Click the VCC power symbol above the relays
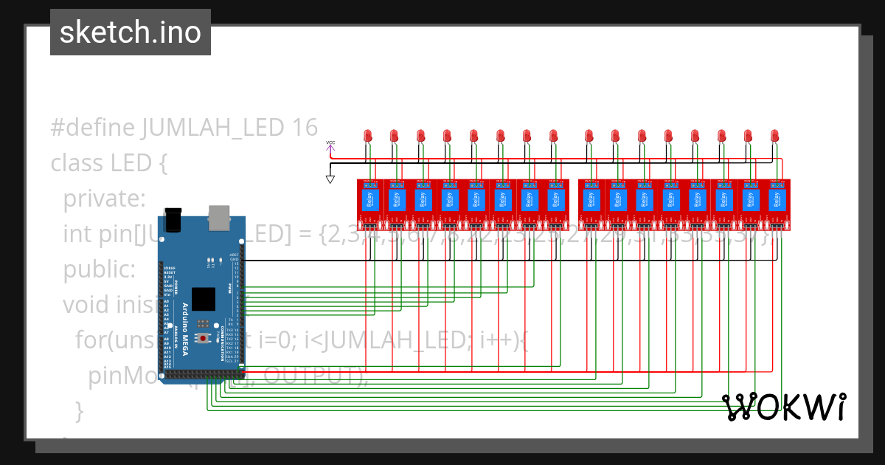Image resolution: width=885 pixels, height=465 pixels. (330, 144)
